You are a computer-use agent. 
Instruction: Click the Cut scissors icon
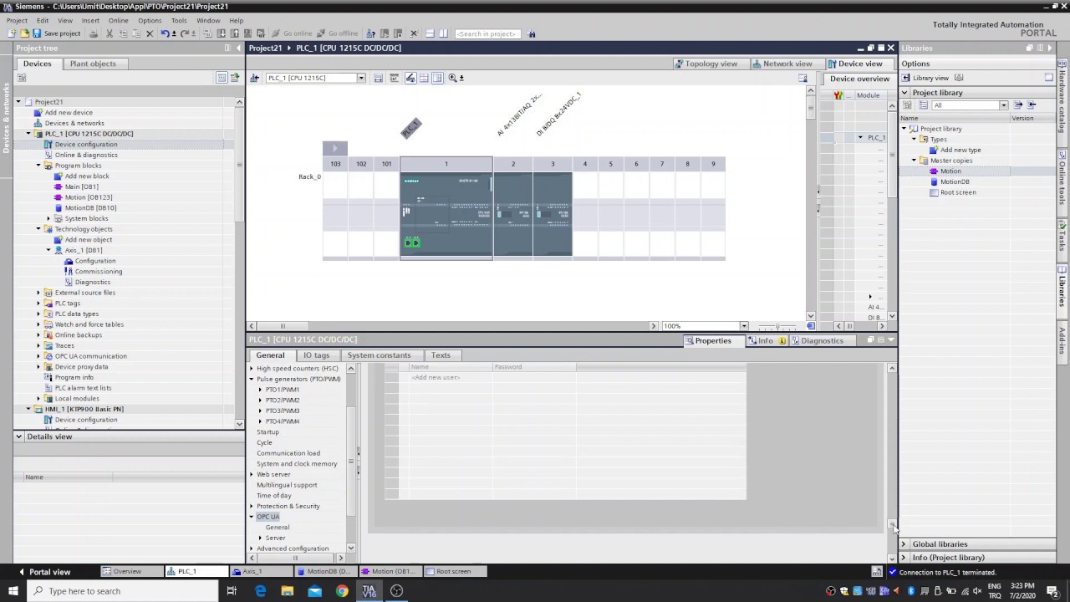point(109,33)
